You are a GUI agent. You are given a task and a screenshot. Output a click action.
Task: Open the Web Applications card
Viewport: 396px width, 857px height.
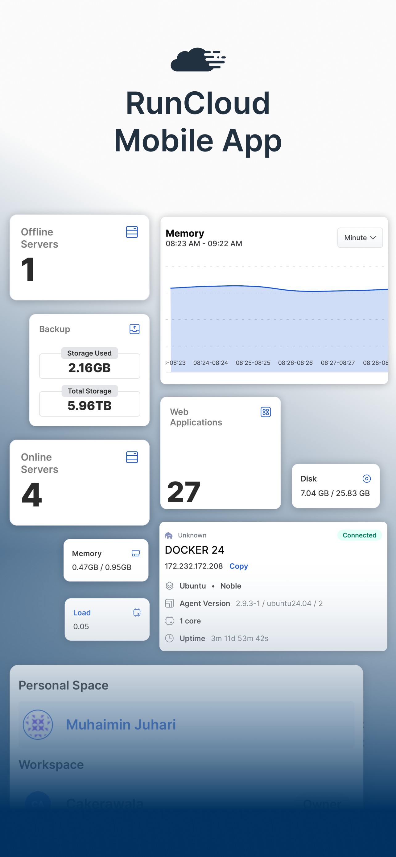click(x=221, y=453)
